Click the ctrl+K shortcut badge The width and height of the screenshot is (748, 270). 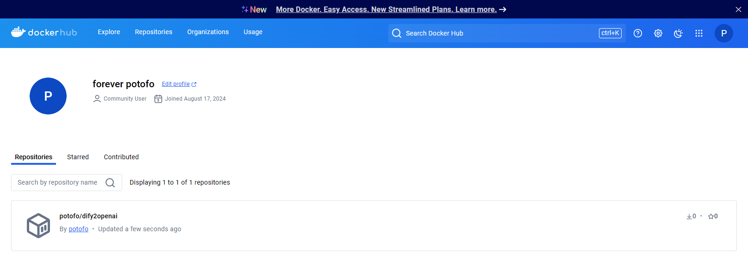(610, 33)
